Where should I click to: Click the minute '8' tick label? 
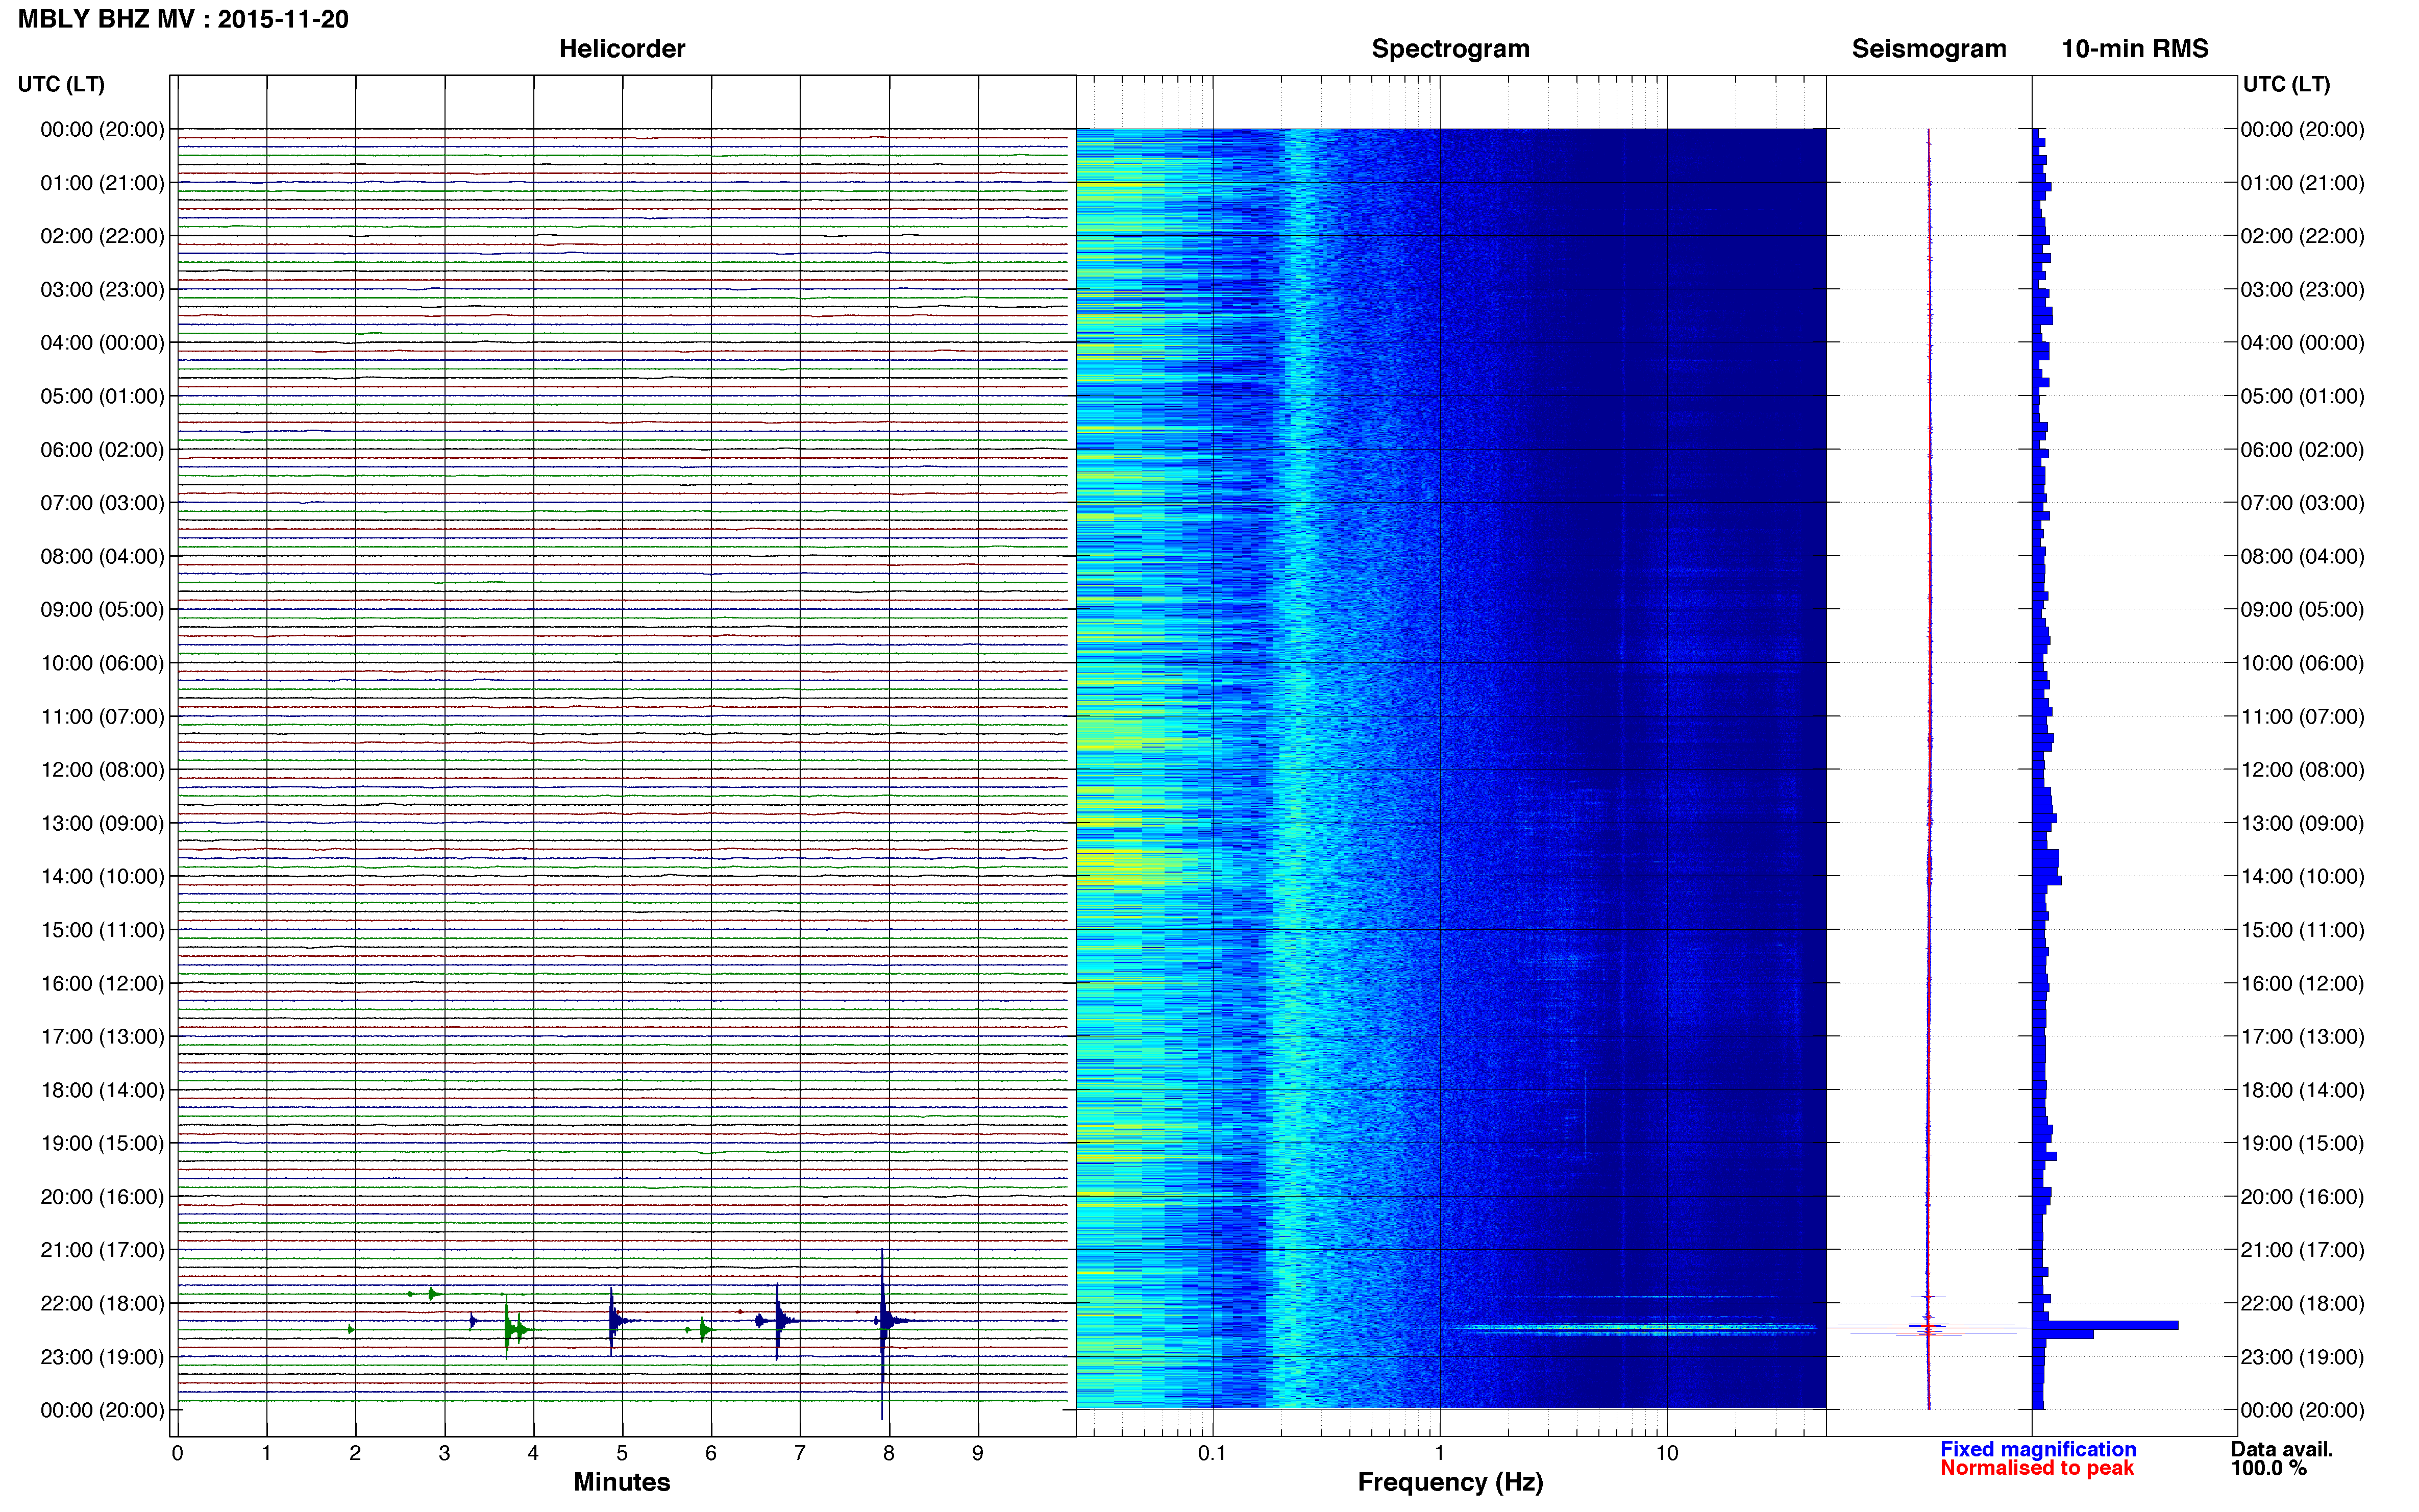(x=888, y=1453)
